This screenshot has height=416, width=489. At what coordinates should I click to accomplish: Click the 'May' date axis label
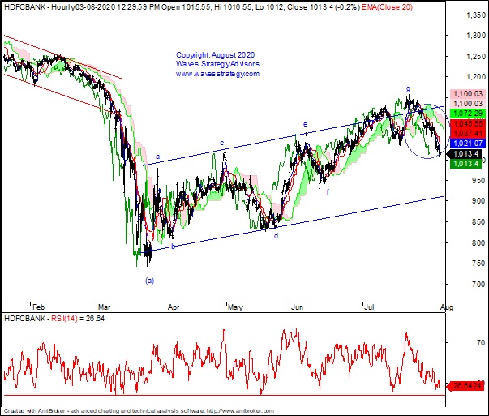click(x=235, y=307)
